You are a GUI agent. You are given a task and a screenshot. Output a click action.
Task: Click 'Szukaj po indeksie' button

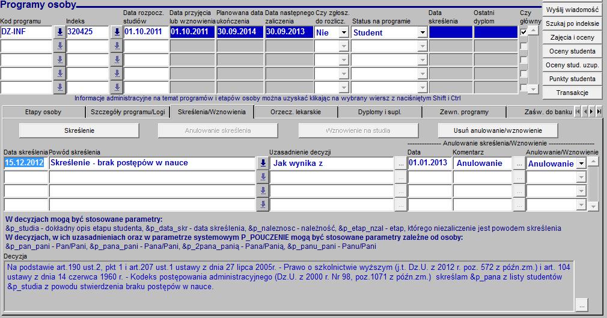[572, 23]
